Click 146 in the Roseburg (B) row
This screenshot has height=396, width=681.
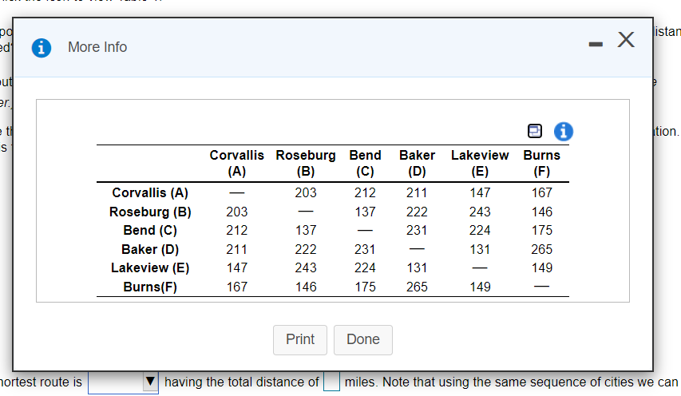click(x=541, y=212)
